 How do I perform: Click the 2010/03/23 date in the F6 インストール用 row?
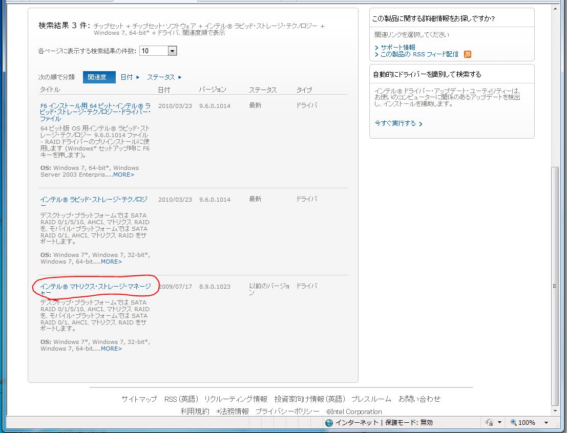click(175, 106)
